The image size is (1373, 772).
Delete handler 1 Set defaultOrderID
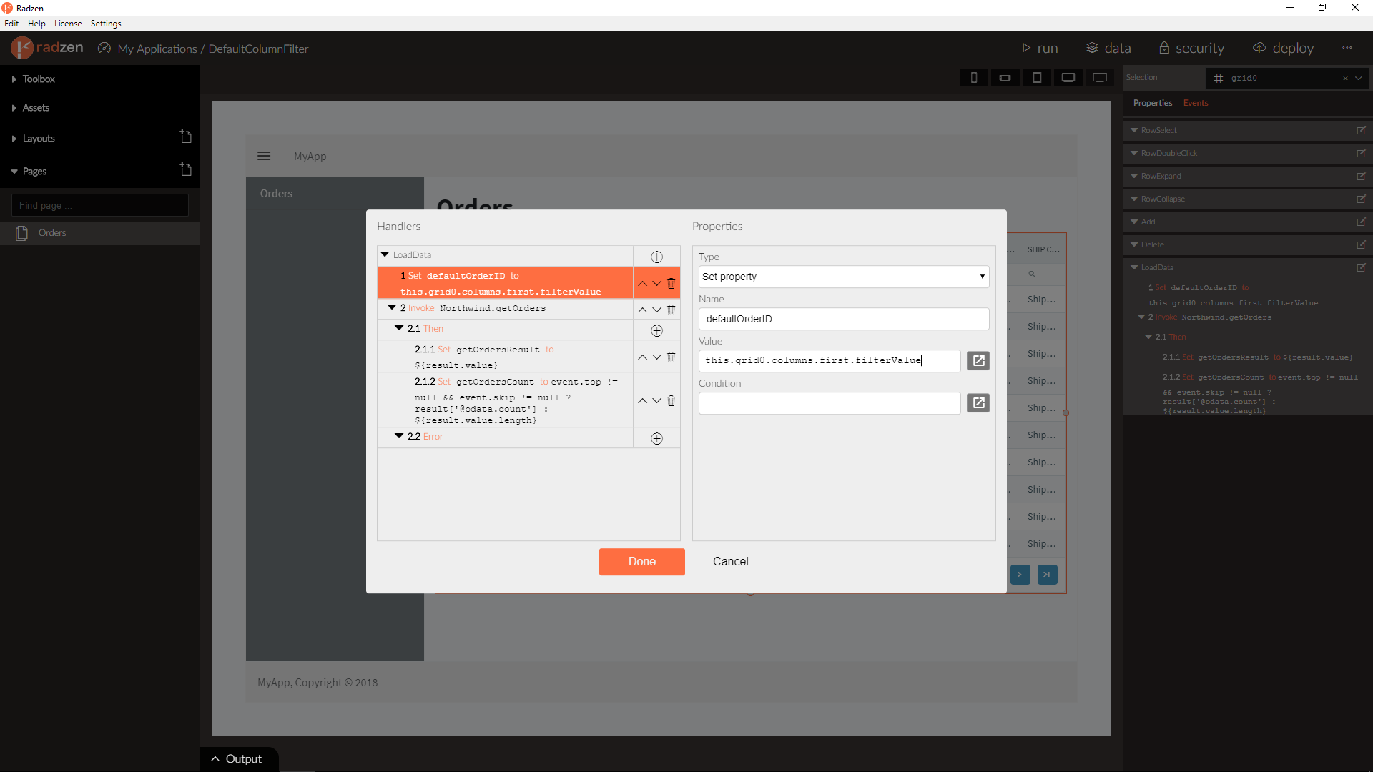tap(671, 284)
